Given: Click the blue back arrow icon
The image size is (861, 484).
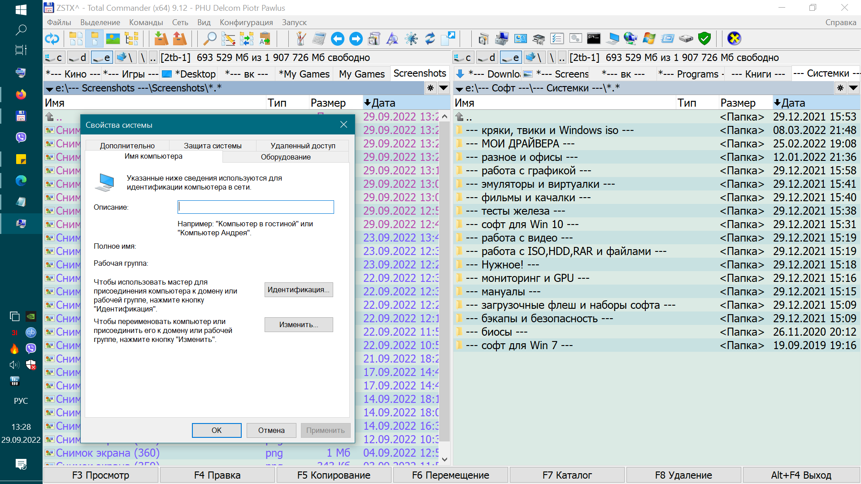Looking at the screenshot, I should [x=337, y=39].
